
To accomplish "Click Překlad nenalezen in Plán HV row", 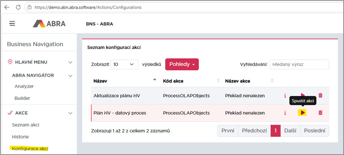I will click(245, 113).
